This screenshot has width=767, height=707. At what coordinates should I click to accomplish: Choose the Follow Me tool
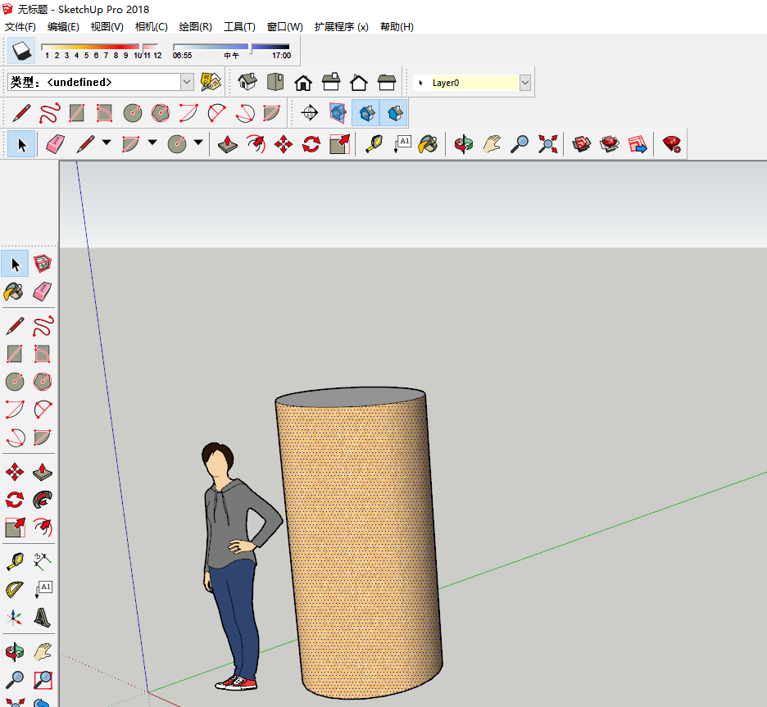[x=43, y=500]
